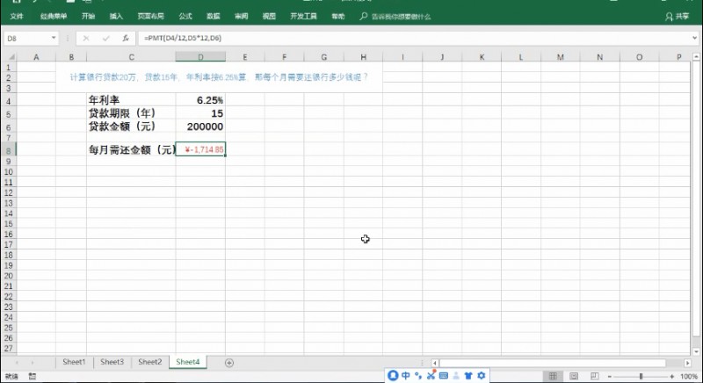Switch to Page Break Preview button
703x383 pixels.
pos(595,376)
